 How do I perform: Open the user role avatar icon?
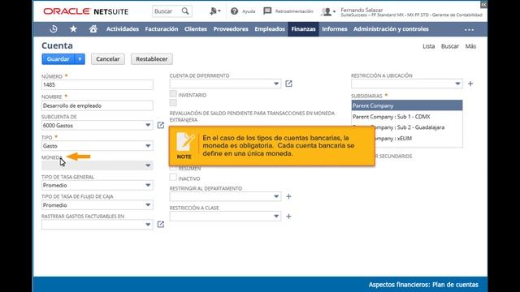coord(328,12)
